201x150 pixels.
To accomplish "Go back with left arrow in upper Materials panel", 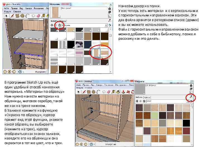I will point(52,25).
